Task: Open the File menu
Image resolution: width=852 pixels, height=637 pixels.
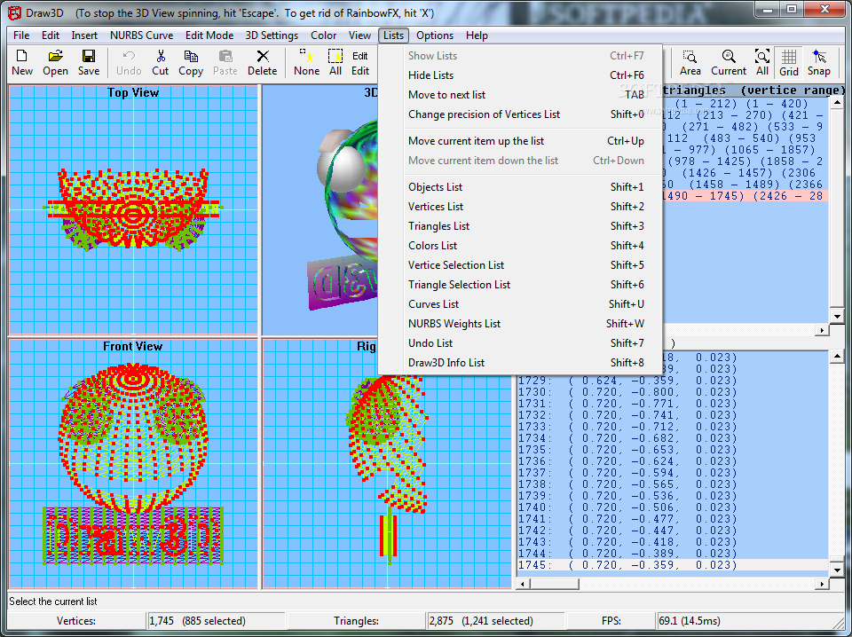Action: point(21,35)
